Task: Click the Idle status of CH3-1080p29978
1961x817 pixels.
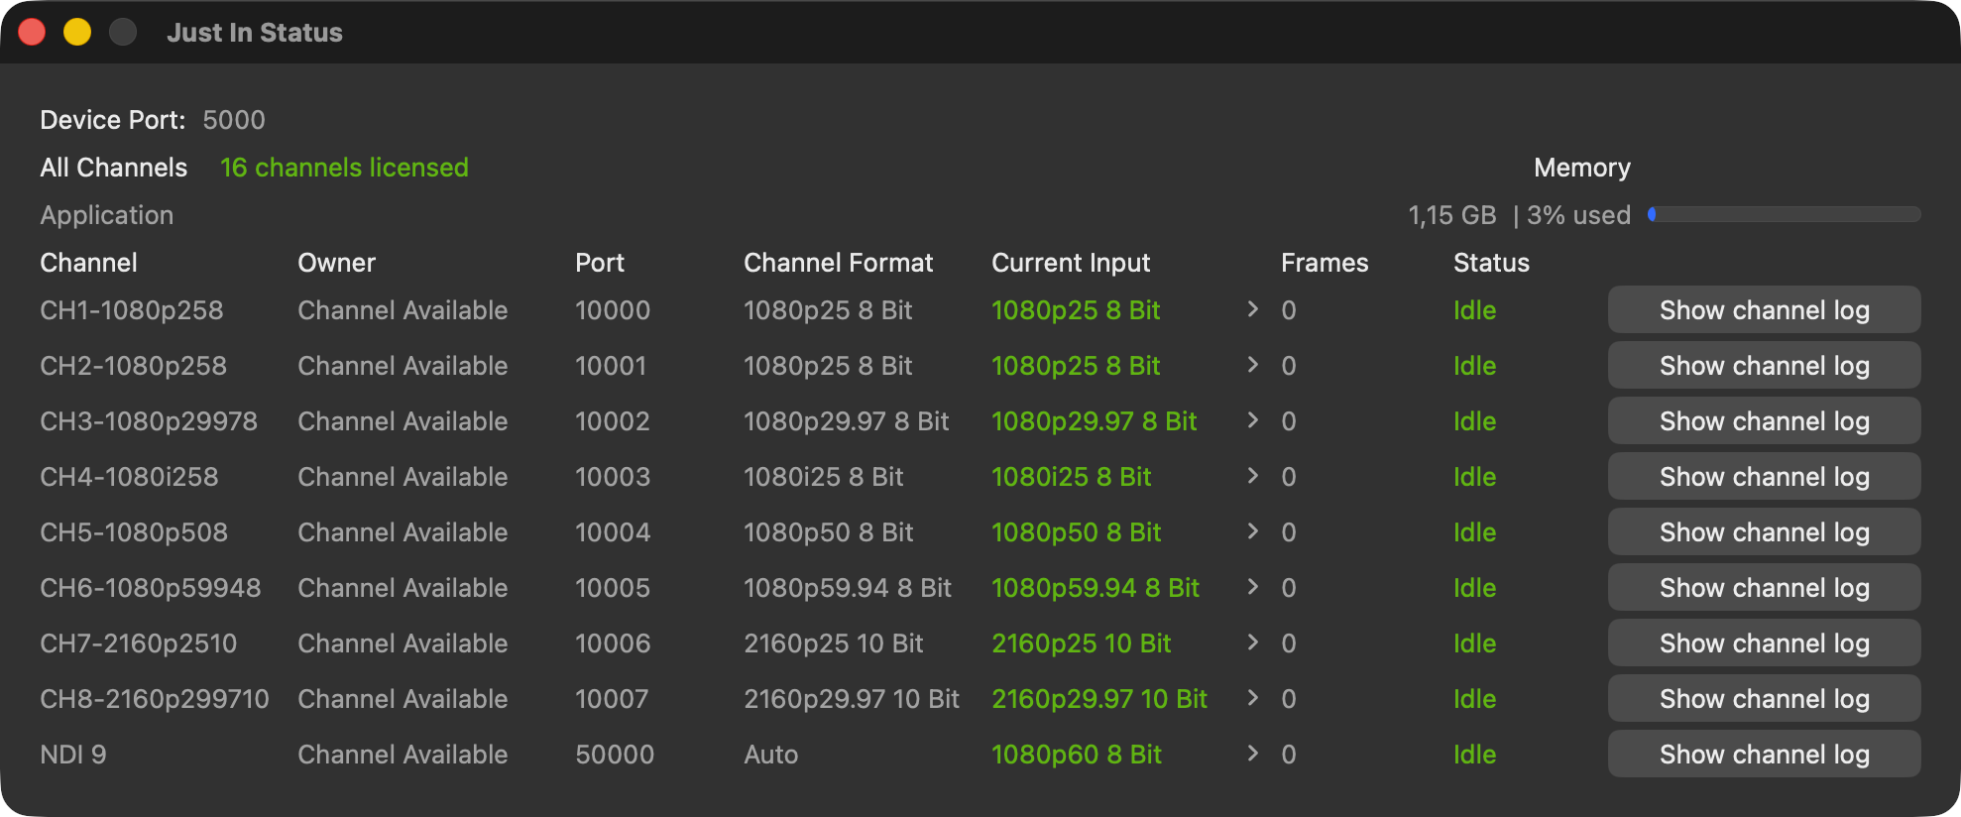Action: tap(1474, 421)
